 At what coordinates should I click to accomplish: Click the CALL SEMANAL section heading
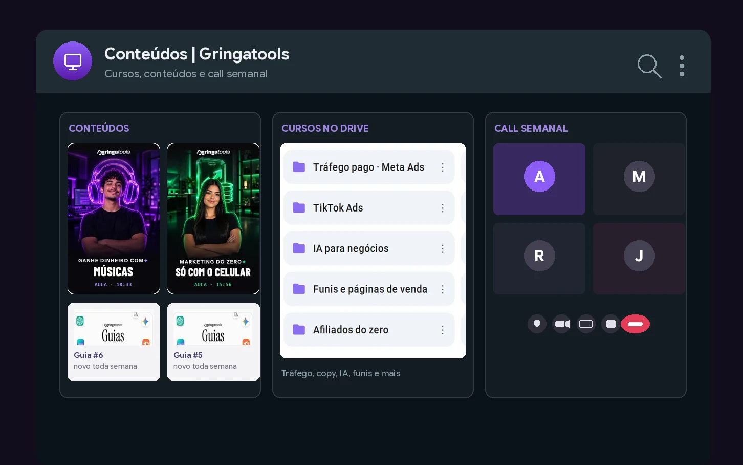[x=531, y=128]
